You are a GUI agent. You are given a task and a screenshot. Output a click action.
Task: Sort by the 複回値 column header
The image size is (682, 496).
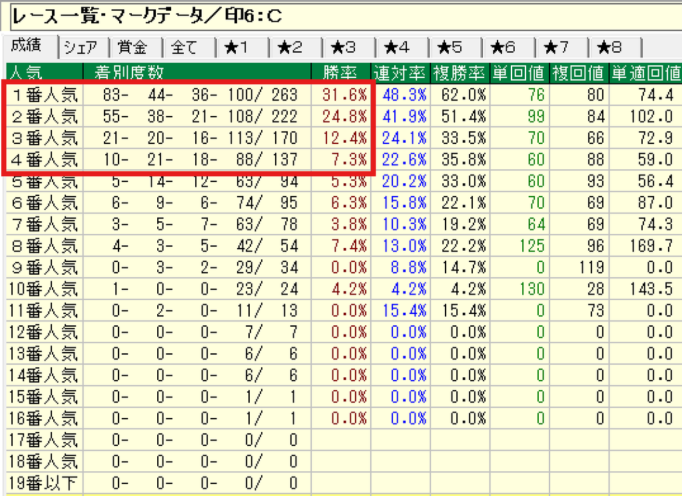(x=579, y=72)
